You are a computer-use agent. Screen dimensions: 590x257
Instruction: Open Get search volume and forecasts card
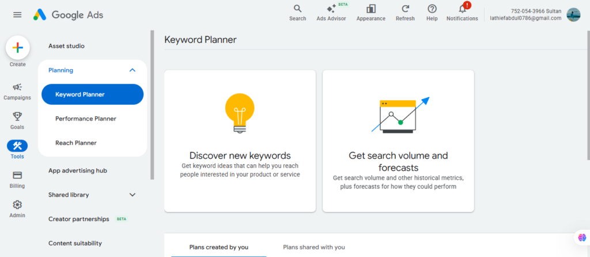[398, 141]
